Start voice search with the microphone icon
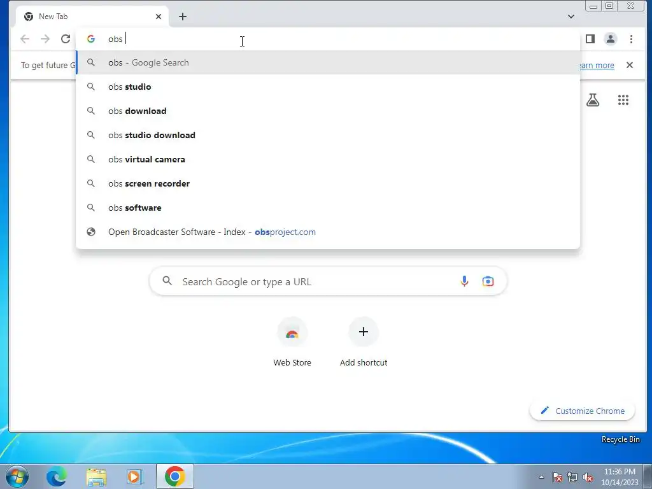This screenshot has width=652, height=489. tap(464, 281)
